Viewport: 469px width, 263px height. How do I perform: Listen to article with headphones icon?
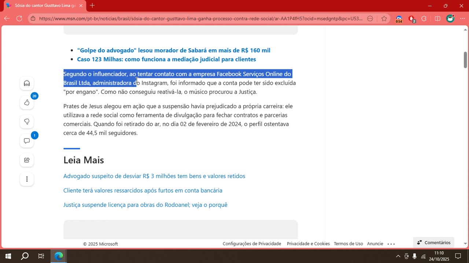[27, 83]
